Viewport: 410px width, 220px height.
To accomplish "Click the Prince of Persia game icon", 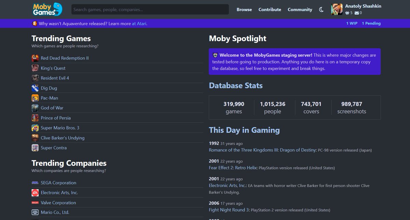I will click(x=35, y=118).
